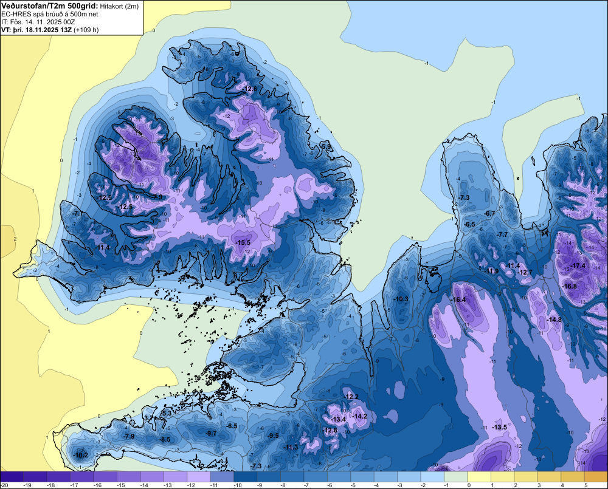The width and height of the screenshot is (608, 489).
Task: Pick the legend swatch labelled -7
Action: (316, 477)
